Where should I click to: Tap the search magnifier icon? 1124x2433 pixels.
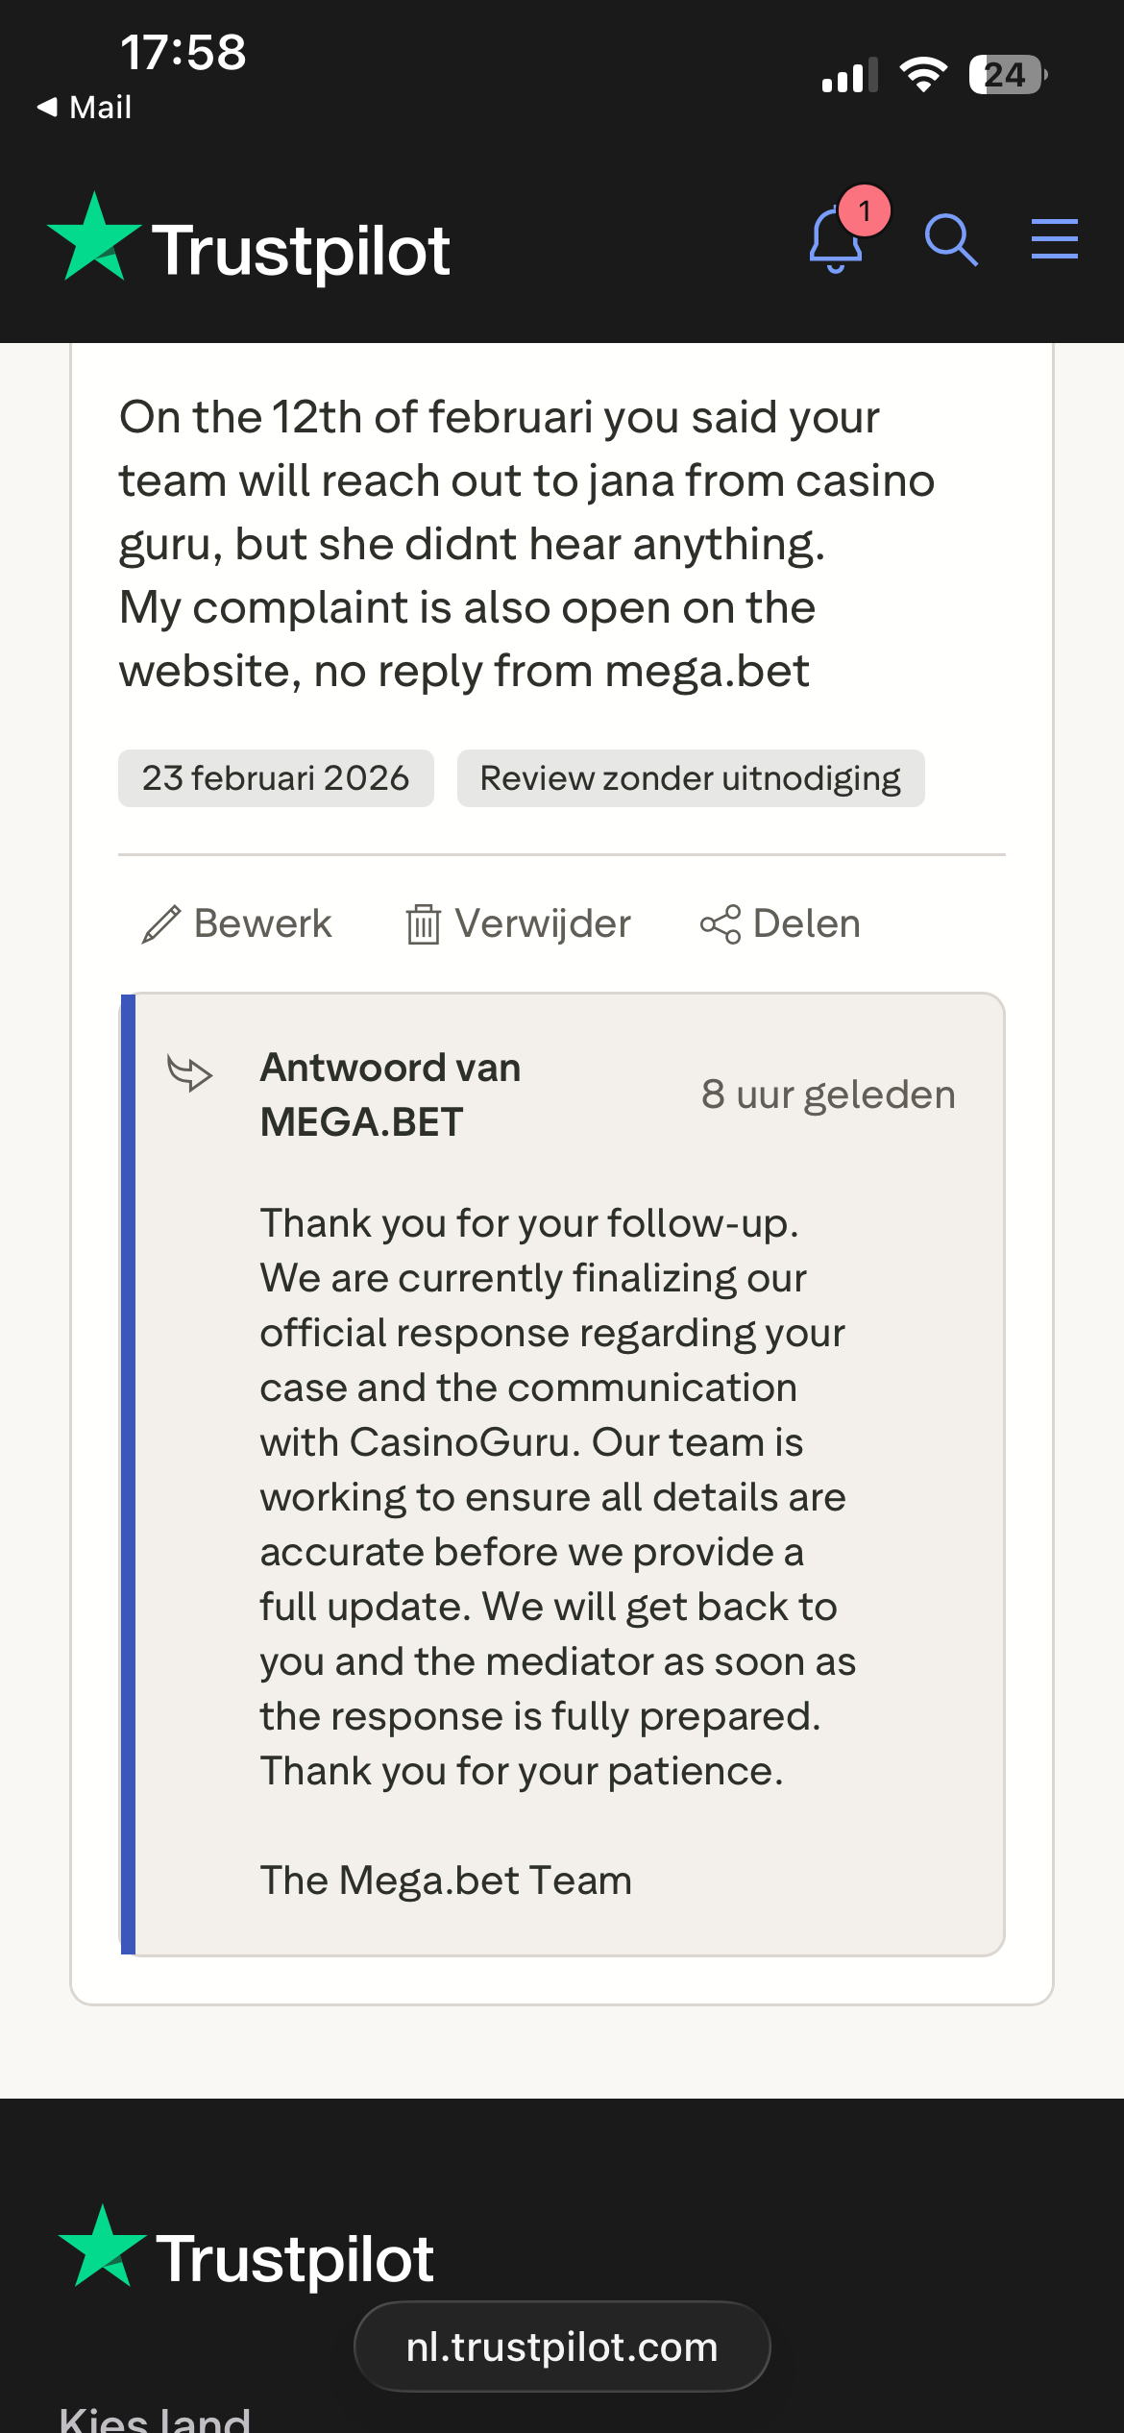pos(950,239)
